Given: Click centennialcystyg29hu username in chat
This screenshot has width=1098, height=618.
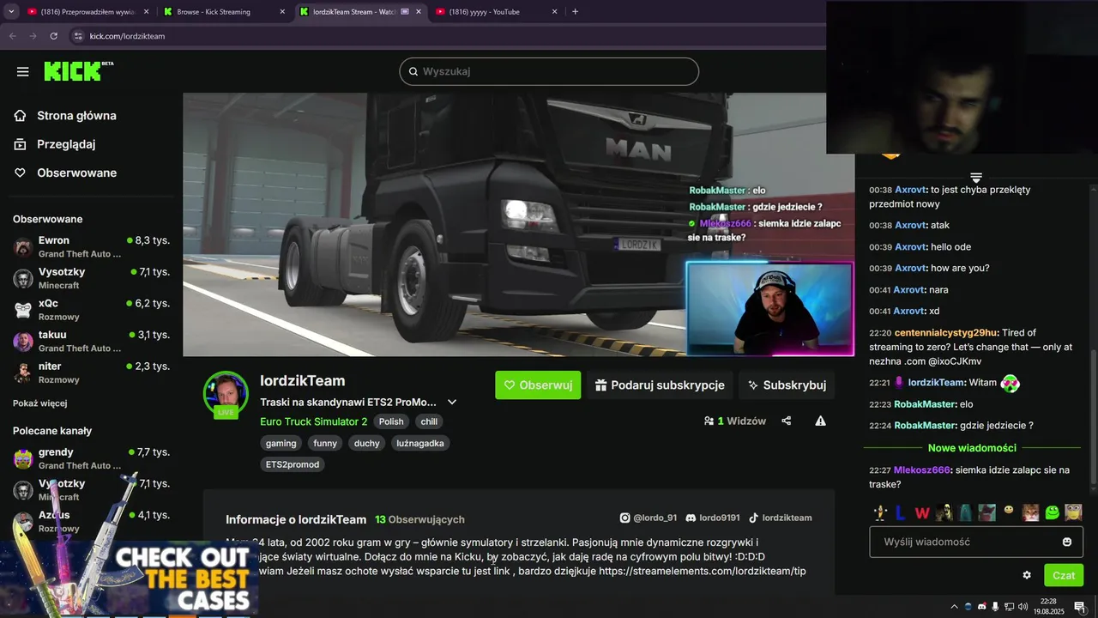Looking at the screenshot, I should pyautogui.click(x=946, y=332).
